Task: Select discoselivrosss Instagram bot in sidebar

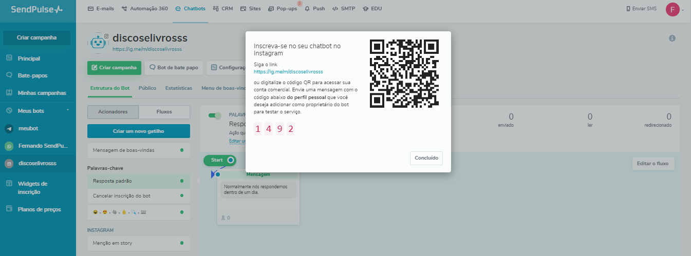Action: (37, 164)
